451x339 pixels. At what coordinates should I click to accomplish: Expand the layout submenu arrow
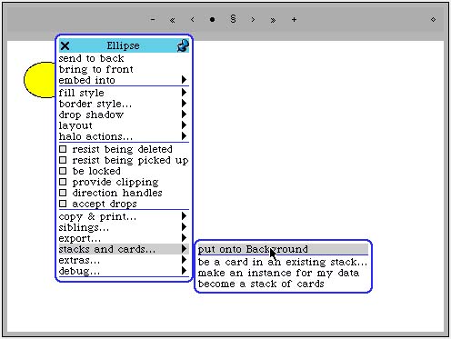coord(184,125)
